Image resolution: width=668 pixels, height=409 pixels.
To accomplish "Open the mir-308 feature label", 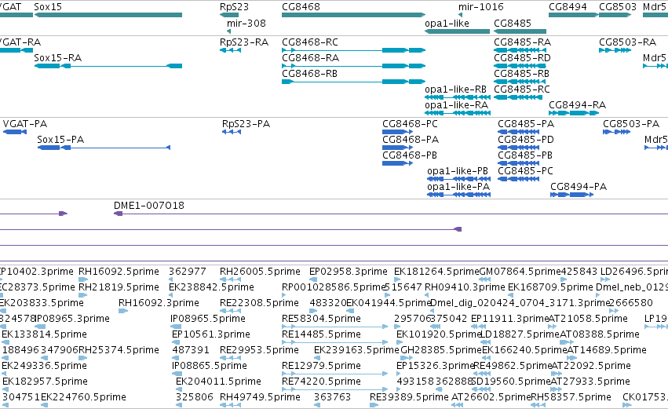I will pos(246,23).
